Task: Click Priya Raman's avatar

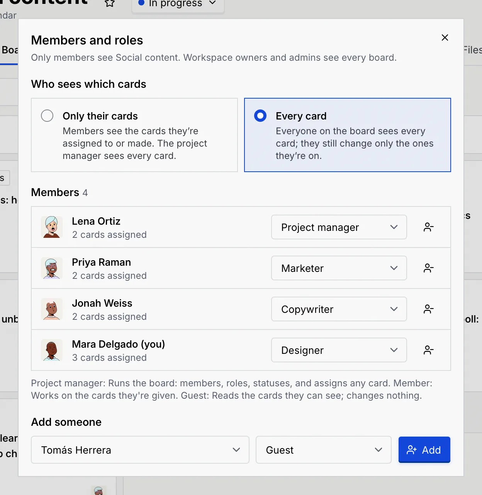Action: (52, 268)
